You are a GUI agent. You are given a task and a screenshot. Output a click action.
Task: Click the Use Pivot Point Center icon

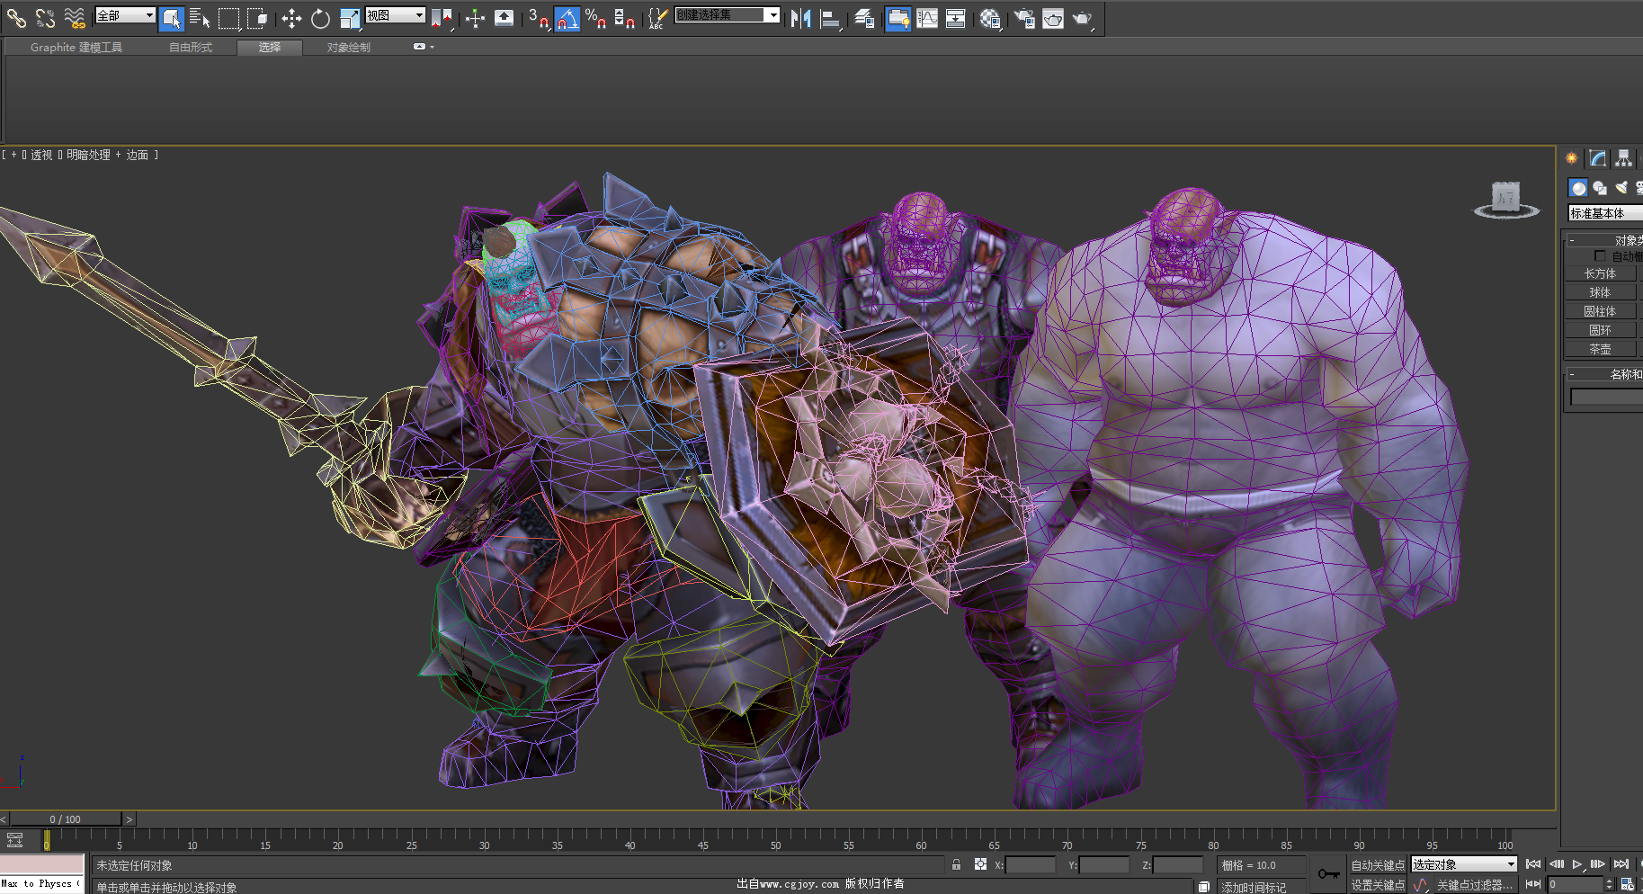[x=442, y=18]
